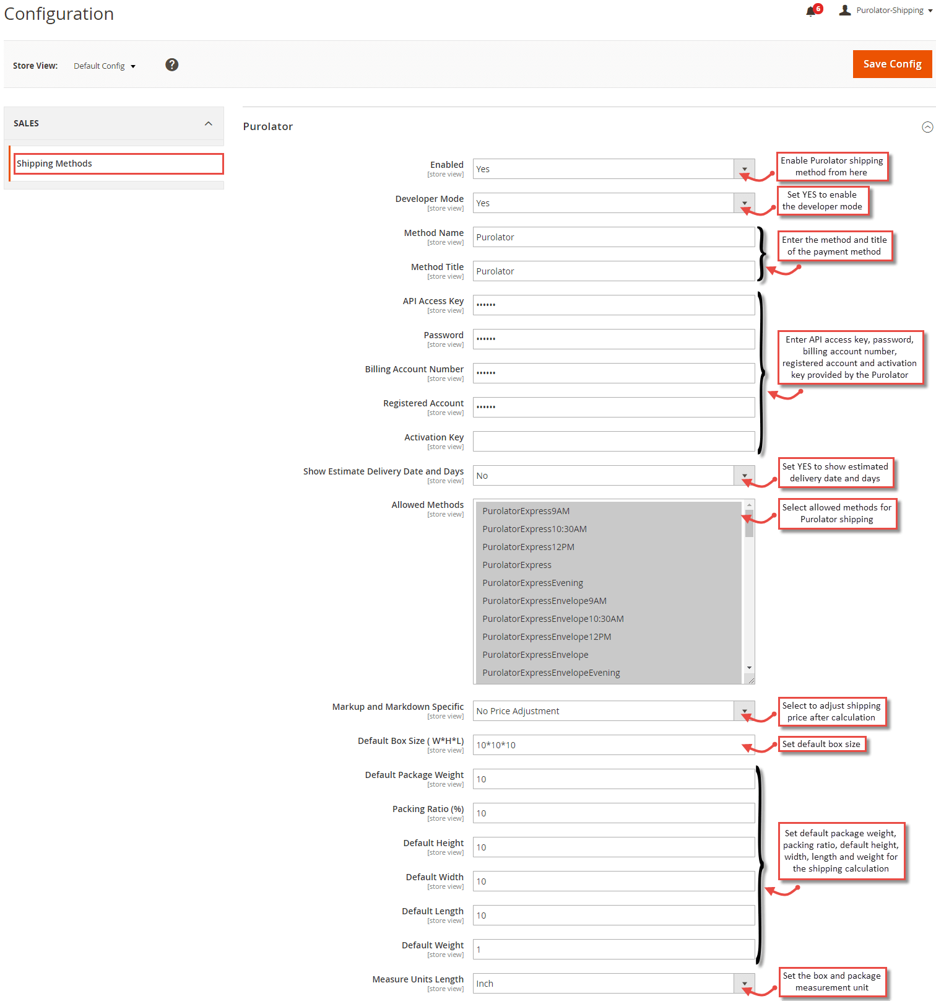Image resolution: width=936 pixels, height=1001 pixels.
Task: Collapse the SALES sidebar group
Action: point(114,123)
